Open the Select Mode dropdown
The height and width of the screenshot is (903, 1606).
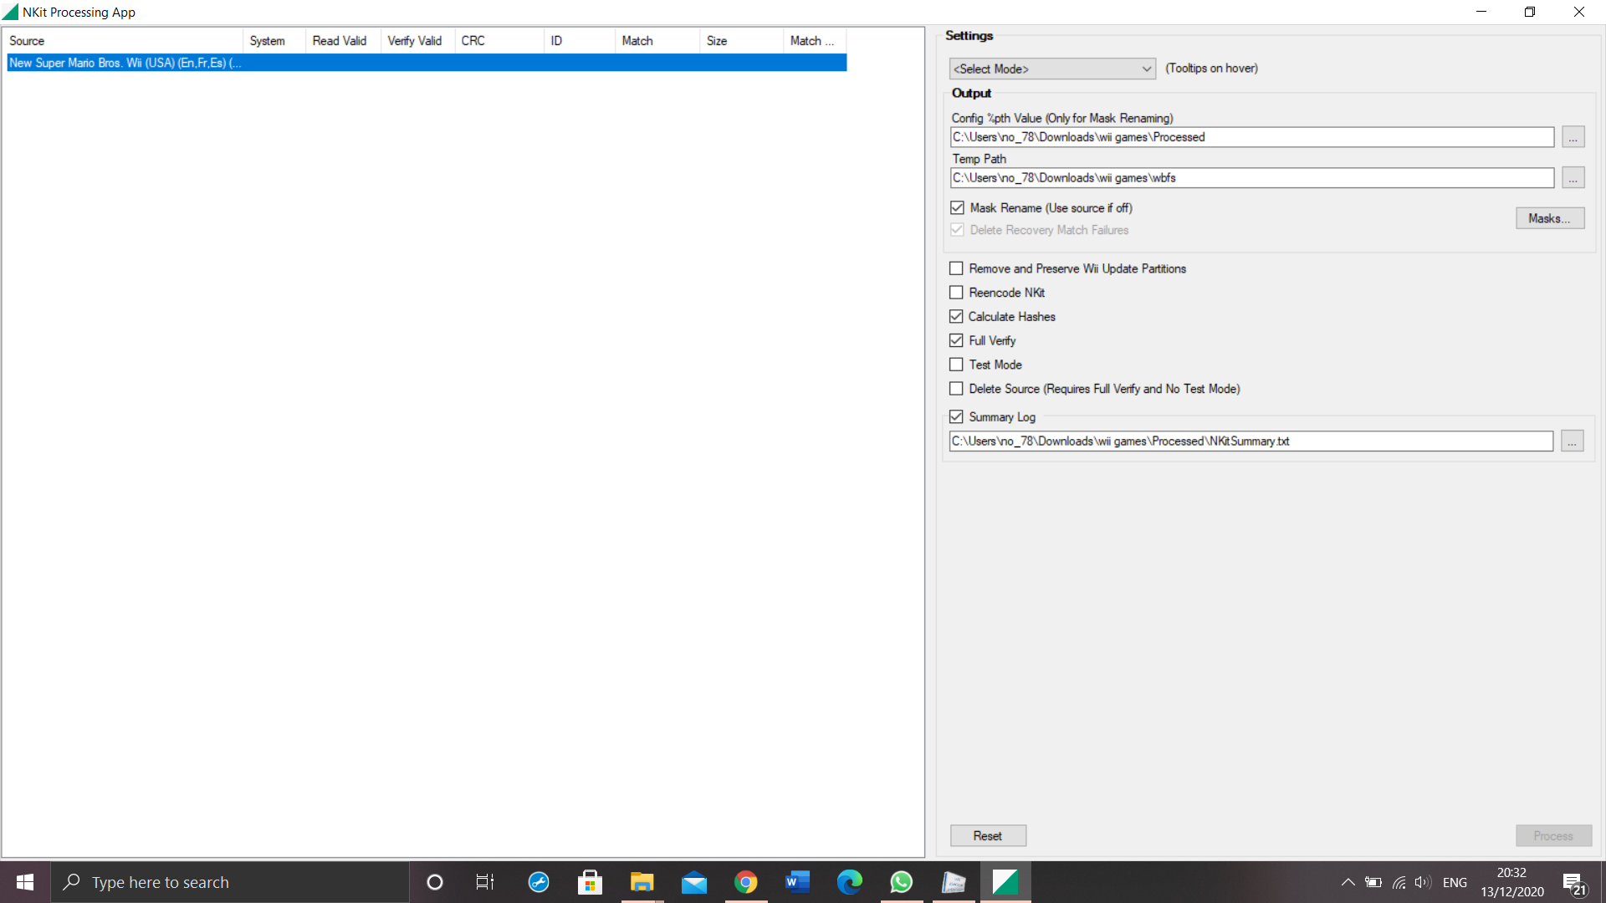click(1052, 69)
